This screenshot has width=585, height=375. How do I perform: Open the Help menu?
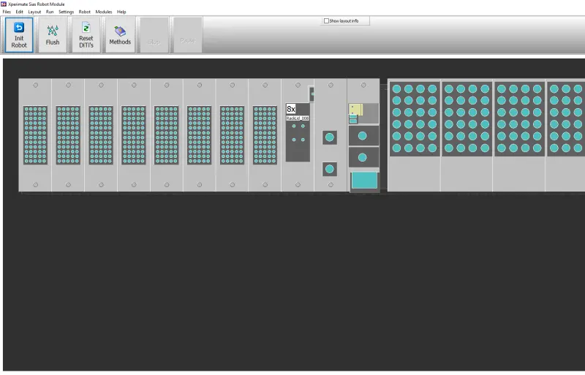[x=121, y=12]
